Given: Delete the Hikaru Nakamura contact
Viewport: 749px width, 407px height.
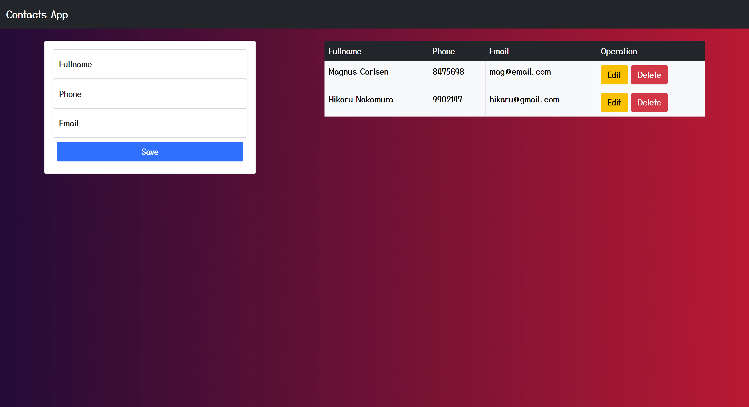Looking at the screenshot, I should (x=649, y=102).
